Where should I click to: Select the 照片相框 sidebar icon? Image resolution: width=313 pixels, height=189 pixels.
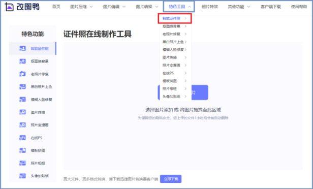pyautogui.click(x=22, y=163)
